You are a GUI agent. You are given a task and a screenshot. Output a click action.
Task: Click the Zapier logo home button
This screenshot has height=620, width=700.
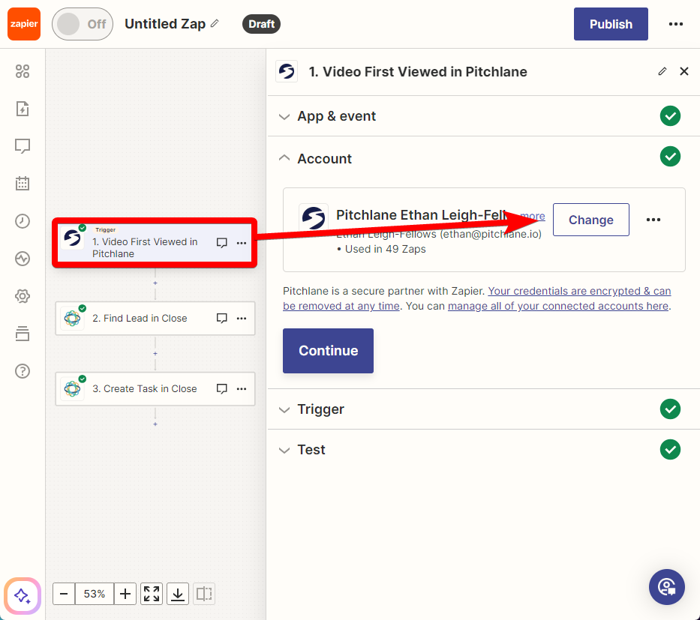coord(24,24)
